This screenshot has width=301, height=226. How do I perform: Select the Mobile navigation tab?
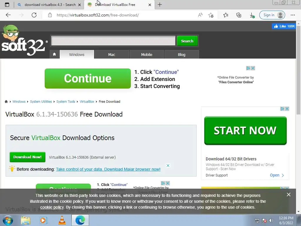pyautogui.click(x=147, y=54)
